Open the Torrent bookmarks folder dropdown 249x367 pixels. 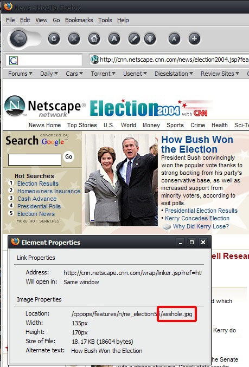(x=103, y=74)
